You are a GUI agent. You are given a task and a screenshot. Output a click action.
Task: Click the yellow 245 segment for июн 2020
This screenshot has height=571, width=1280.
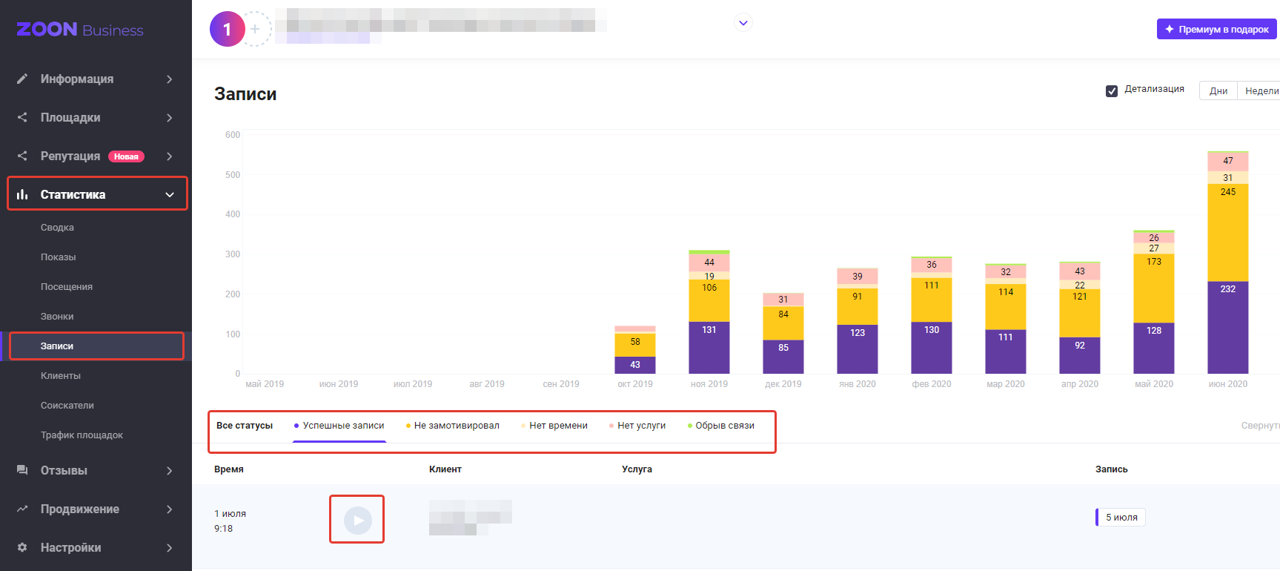click(1228, 232)
